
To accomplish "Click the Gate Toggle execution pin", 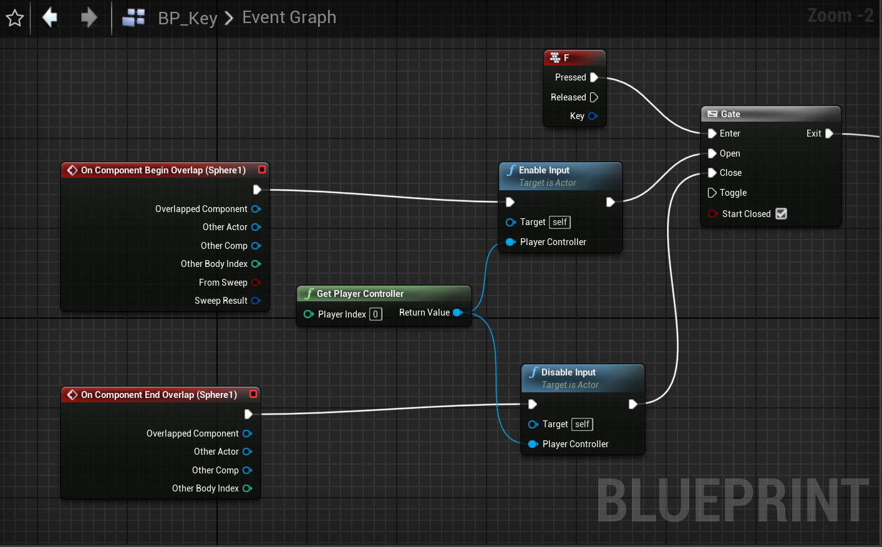I will (x=712, y=193).
